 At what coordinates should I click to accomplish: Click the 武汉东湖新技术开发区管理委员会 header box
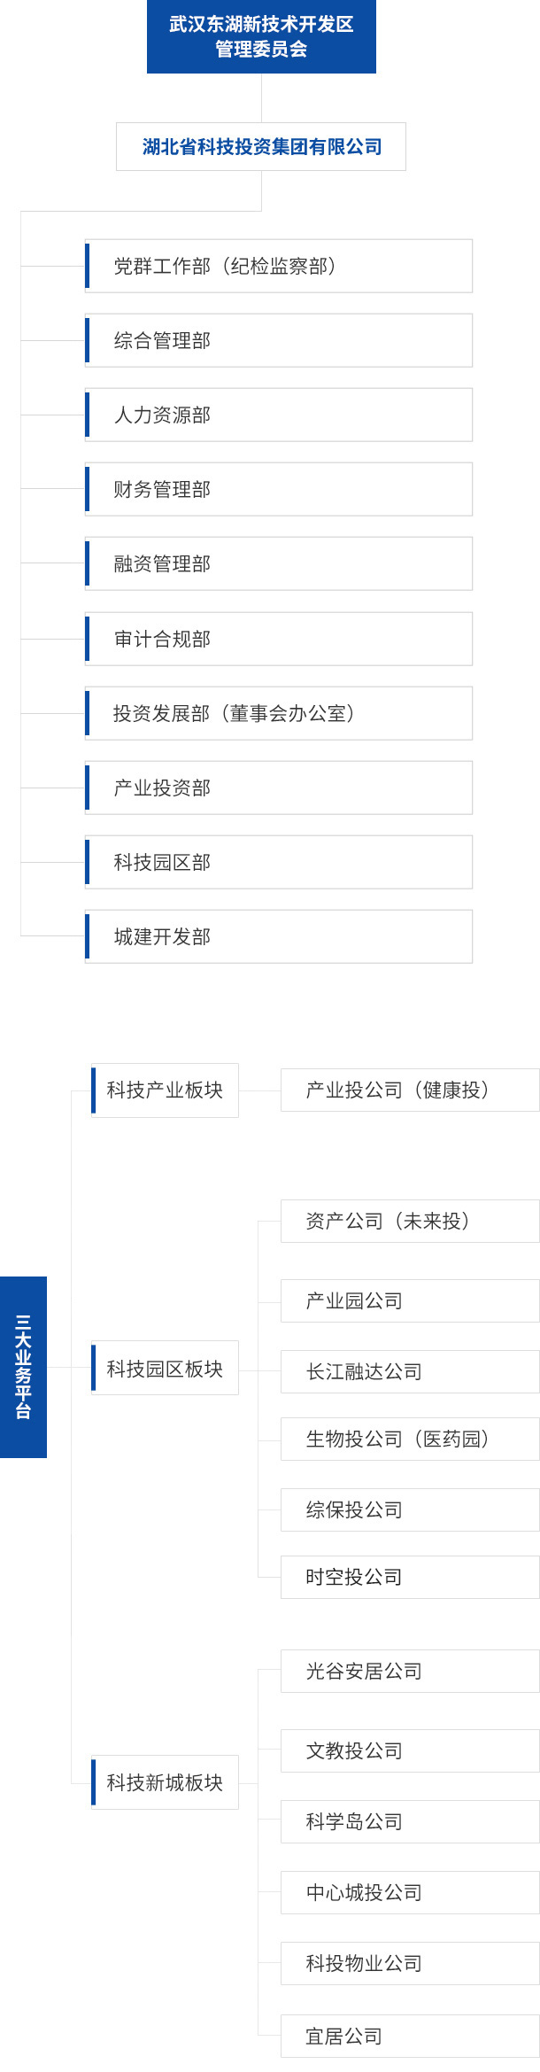(x=261, y=36)
